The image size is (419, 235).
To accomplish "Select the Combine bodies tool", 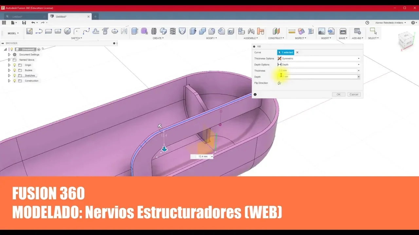I will pos(203,31).
